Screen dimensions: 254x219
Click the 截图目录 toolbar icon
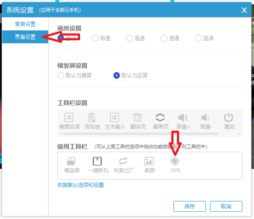coord(69,118)
